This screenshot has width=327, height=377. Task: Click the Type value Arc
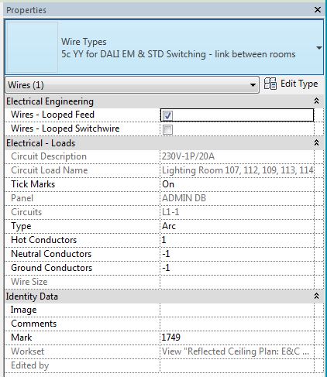(x=237, y=226)
